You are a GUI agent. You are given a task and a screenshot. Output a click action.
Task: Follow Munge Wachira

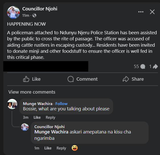(61, 104)
